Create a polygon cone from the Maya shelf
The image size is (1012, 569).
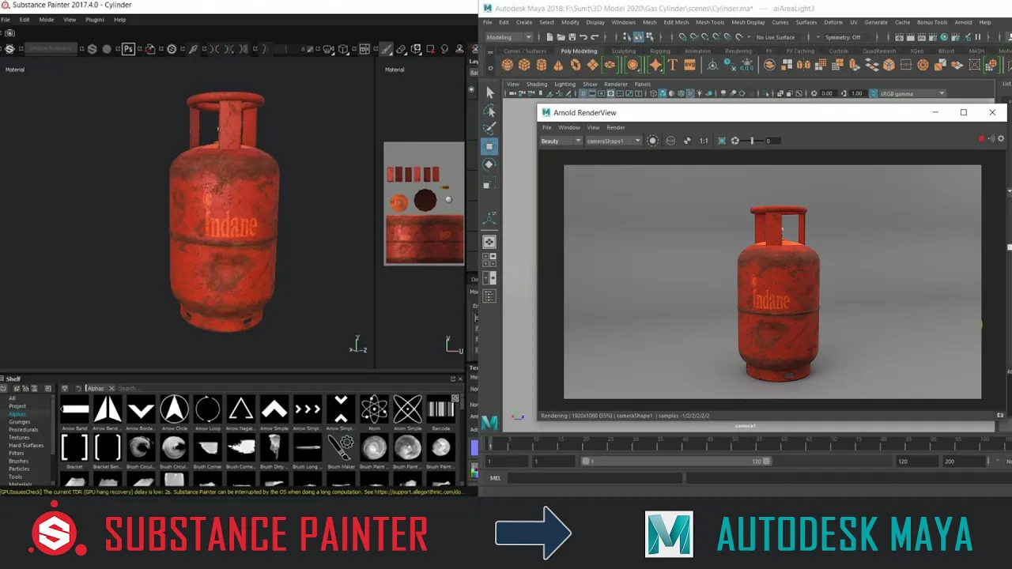click(558, 65)
